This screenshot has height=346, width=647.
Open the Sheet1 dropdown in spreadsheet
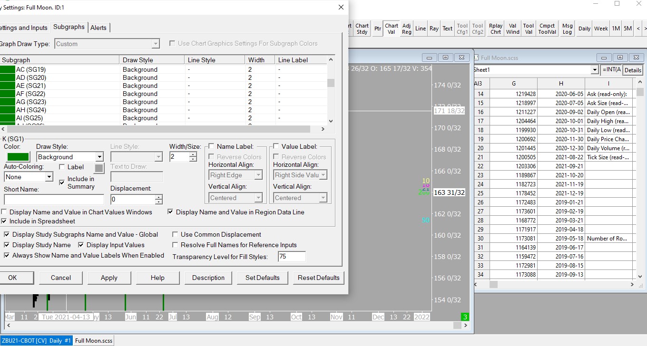(595, 70)
